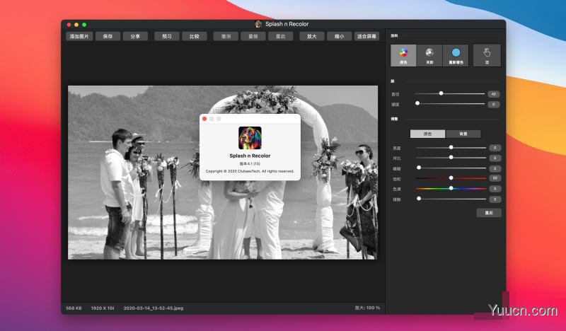Click the 比较 compare button
This screenshot has height=331, width=566.
click(x=194, y=36)
